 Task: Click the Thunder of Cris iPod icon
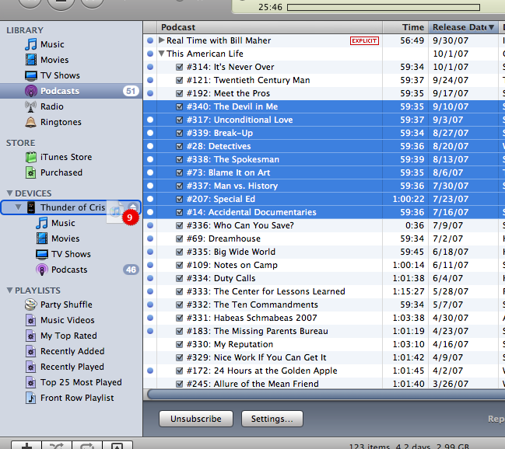click(x=31, y=207)
